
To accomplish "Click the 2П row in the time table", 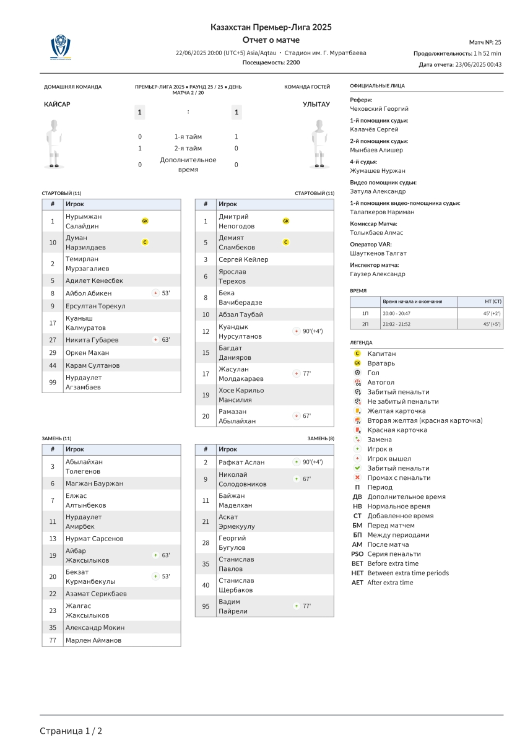I will (427, 324).
